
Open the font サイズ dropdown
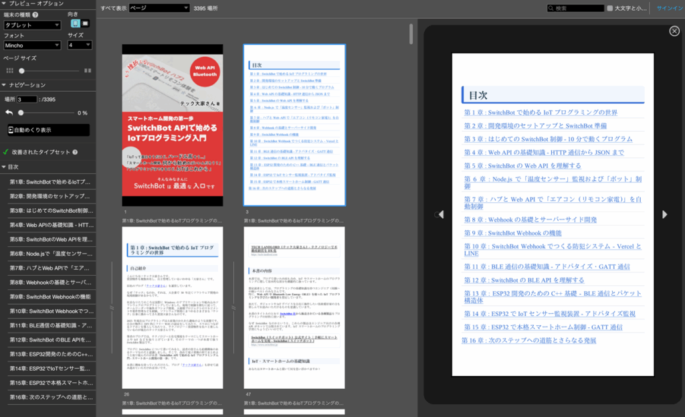pyautogui.click(x=80, y=45)
